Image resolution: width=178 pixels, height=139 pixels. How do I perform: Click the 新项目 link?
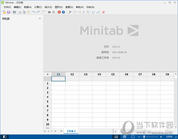(x=105, y=52)
